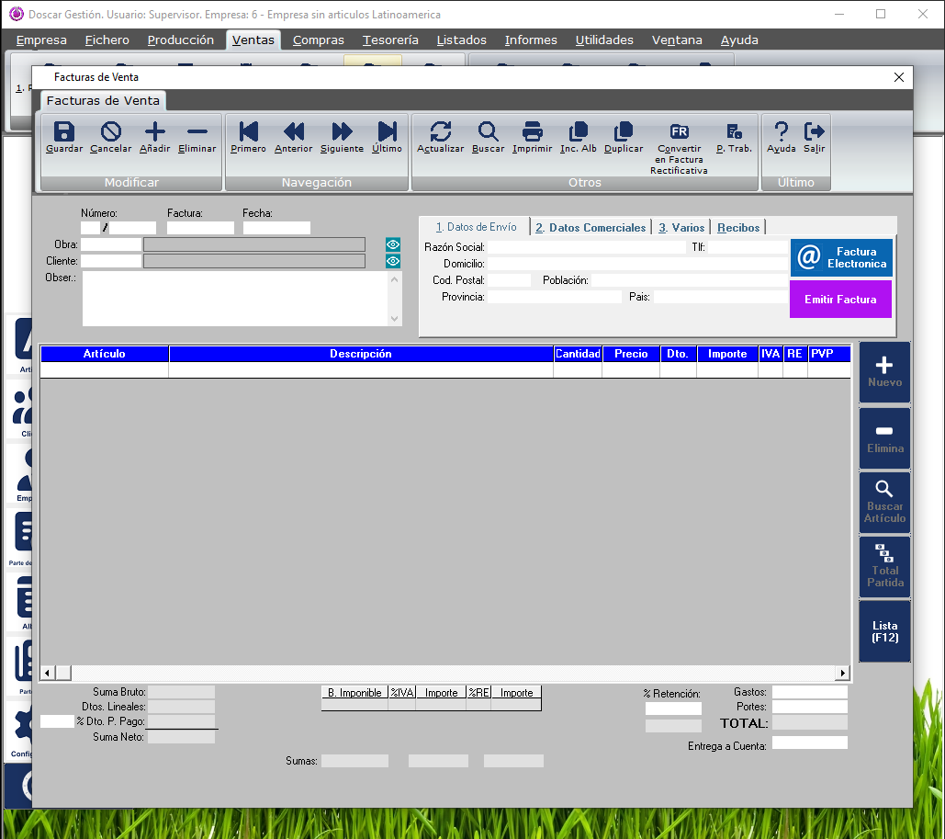Add a new invoice with Añadir
Screen dimensions: 945x839
155,132
